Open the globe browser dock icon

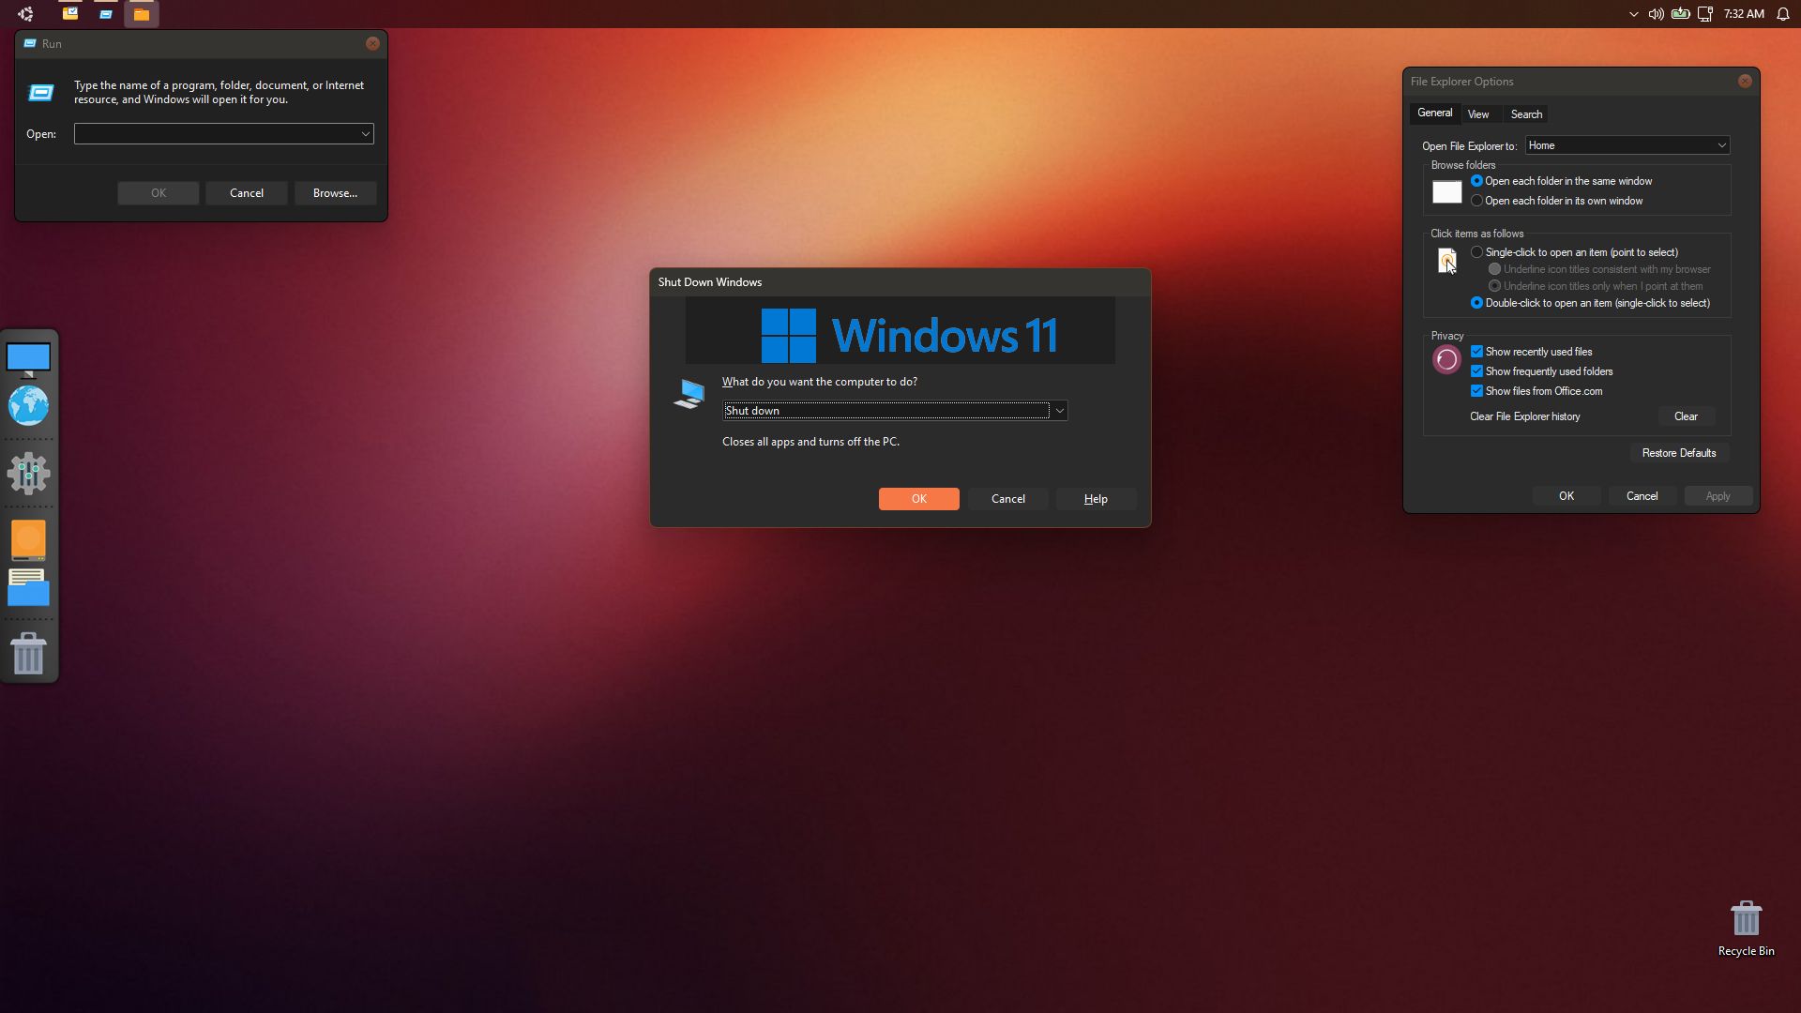coord(28,406)
